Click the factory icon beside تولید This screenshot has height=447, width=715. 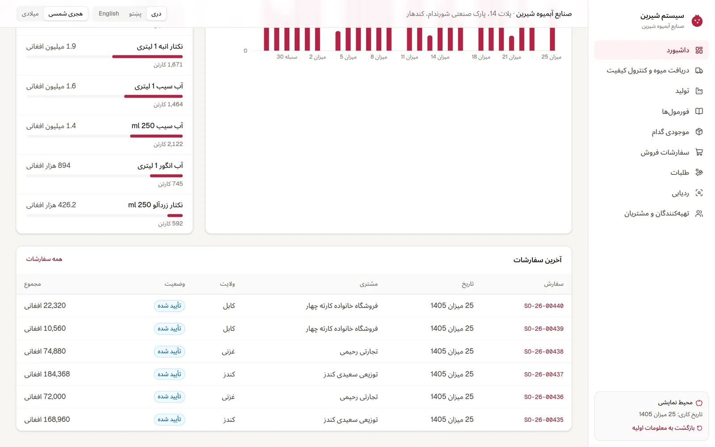pos(699,91)
